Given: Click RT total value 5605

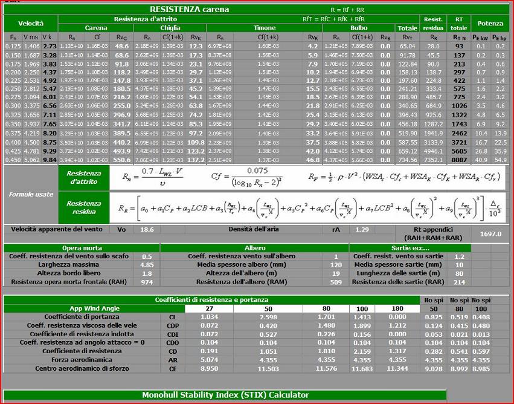Looking at the screenshot, I should (459, 151).
